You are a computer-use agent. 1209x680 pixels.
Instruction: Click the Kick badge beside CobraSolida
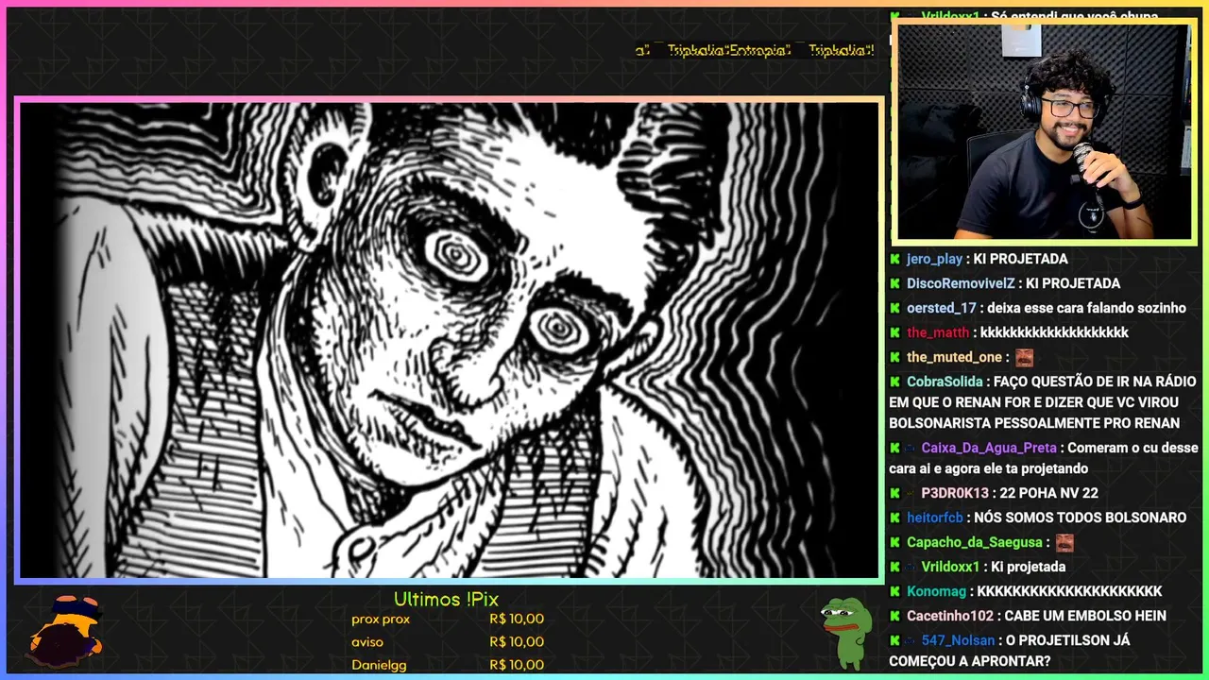point(894,382)
